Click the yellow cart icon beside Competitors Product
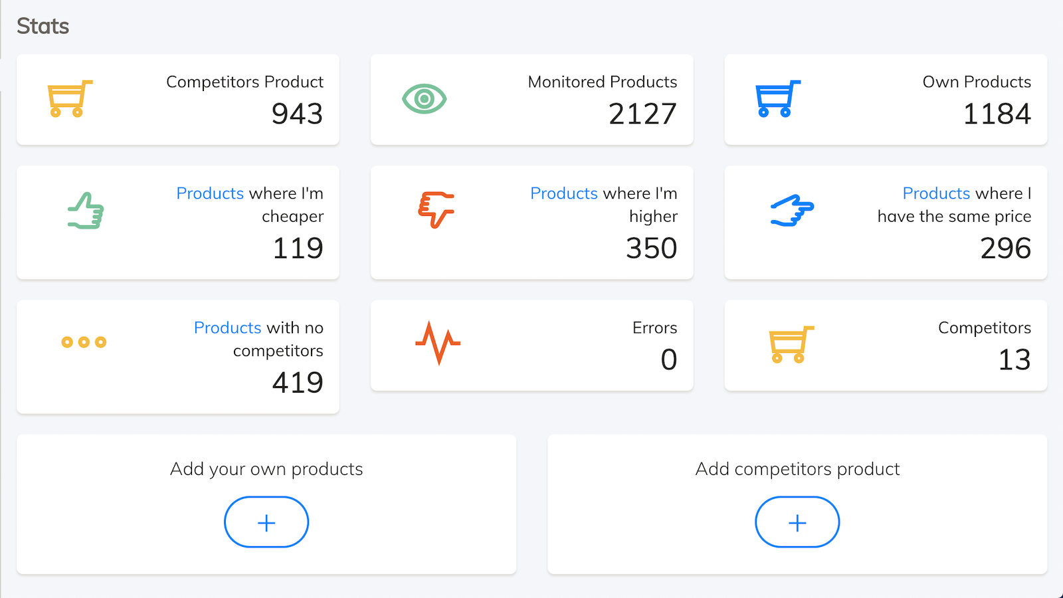This screenshot has width=1063, height=598. 69,99
